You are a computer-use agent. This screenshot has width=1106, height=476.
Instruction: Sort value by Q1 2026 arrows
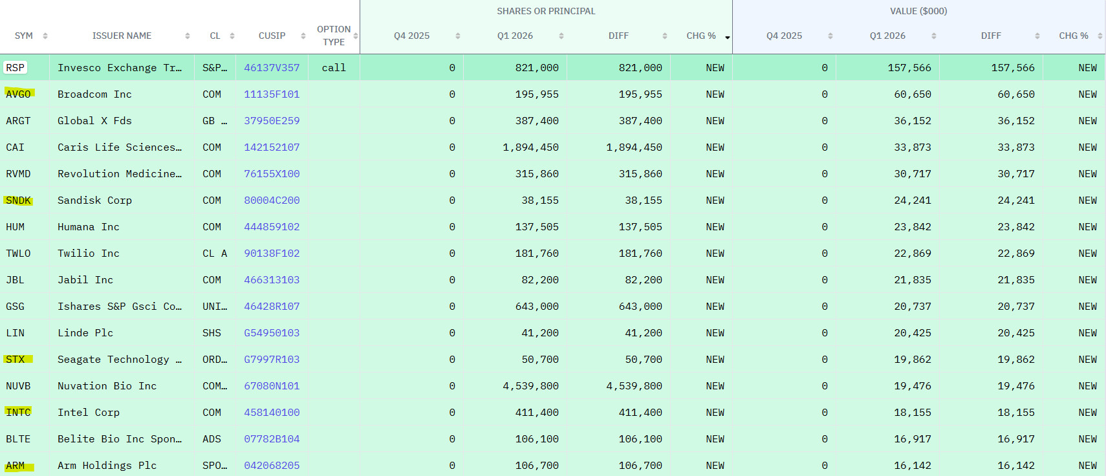(934, 36)
